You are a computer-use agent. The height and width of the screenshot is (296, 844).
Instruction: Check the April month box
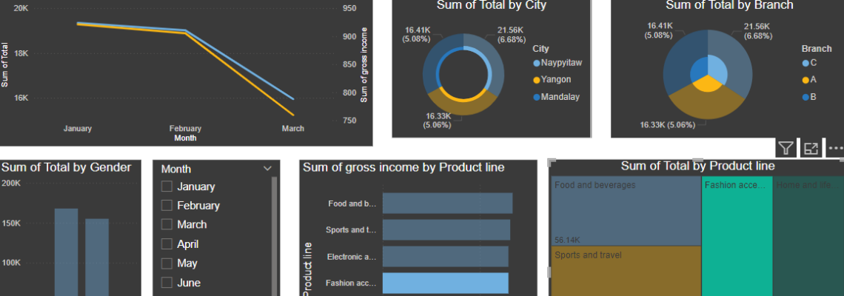pos(167,243)
